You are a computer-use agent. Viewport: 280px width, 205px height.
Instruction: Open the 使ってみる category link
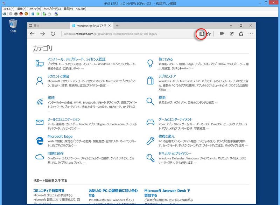tap(166, 59)
